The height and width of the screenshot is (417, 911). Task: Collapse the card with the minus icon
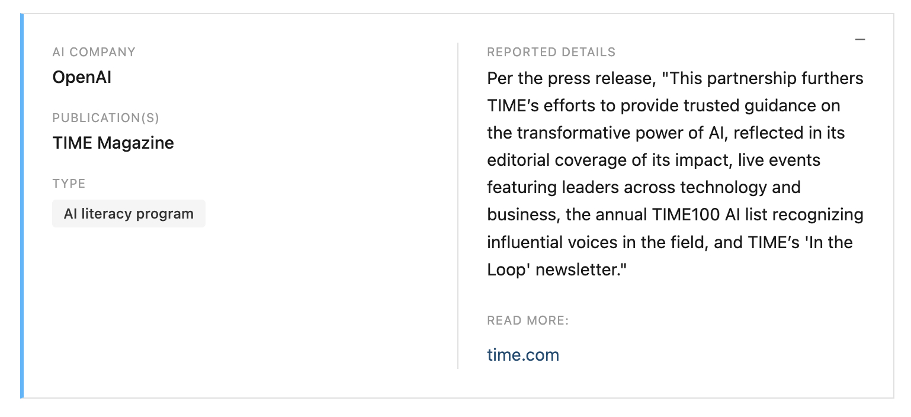pos(860,40)
